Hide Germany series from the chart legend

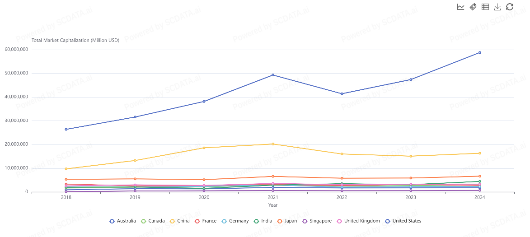(234, 221)
